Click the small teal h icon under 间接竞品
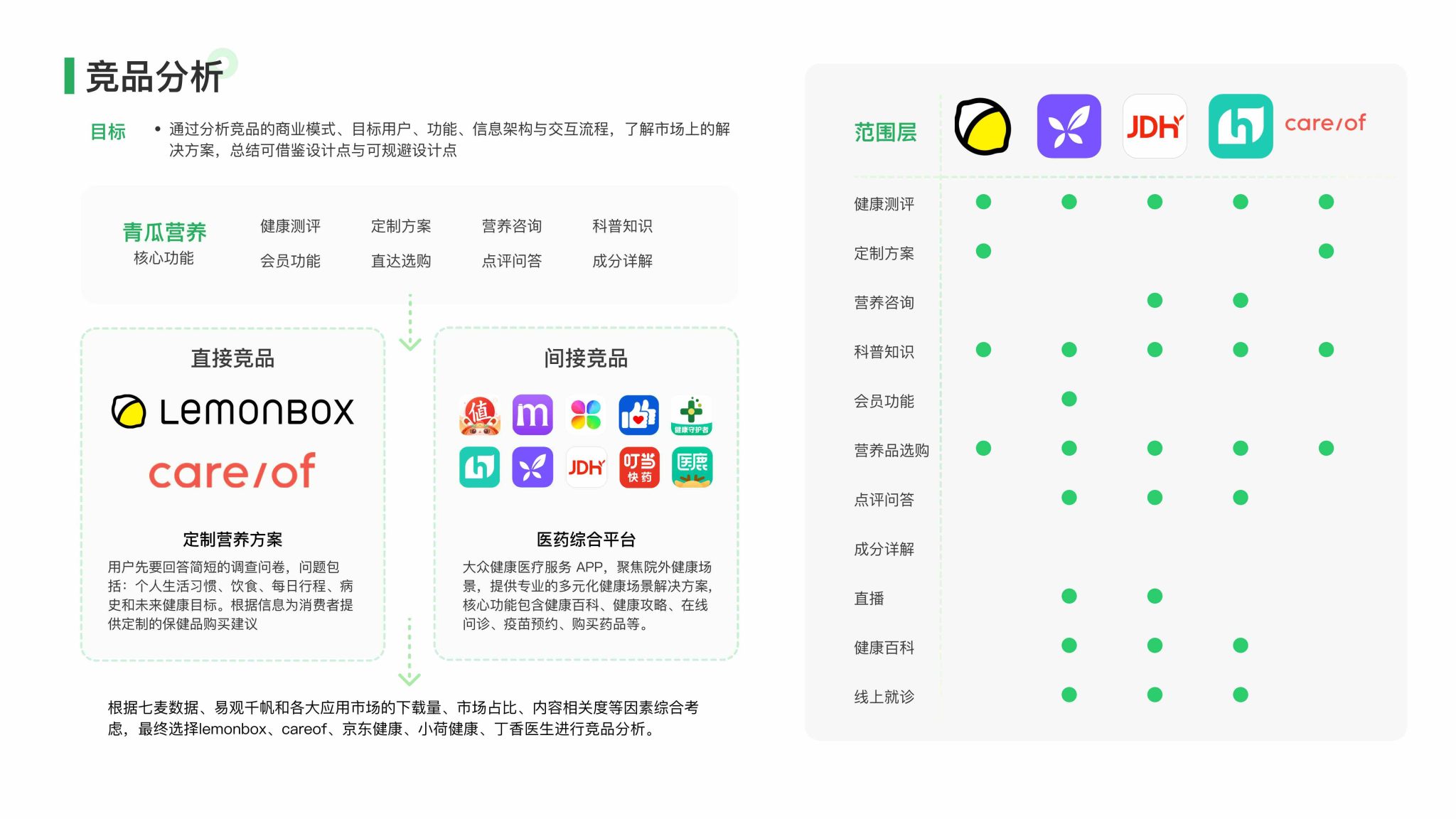Screen dimensions: 1456x819 point(479,467)
